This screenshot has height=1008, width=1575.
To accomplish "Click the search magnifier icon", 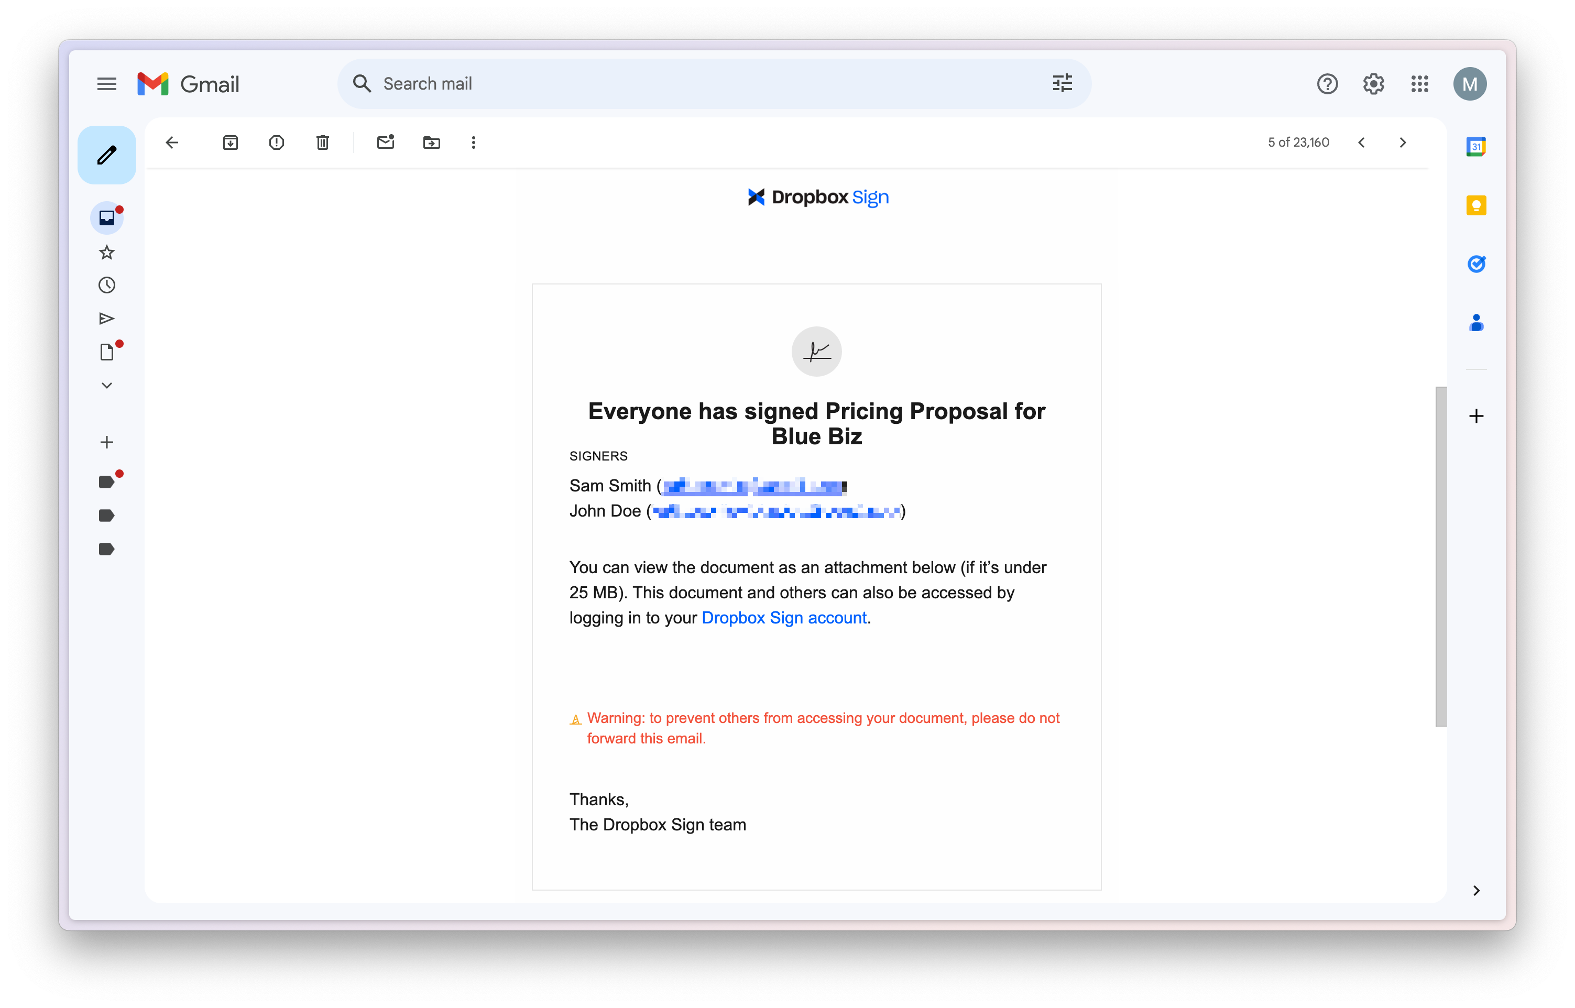I will [362, 84].
